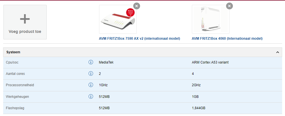The image size is (285, 116).
Task: Collapse the Systeem section chevron
Action: click(277, 52)
